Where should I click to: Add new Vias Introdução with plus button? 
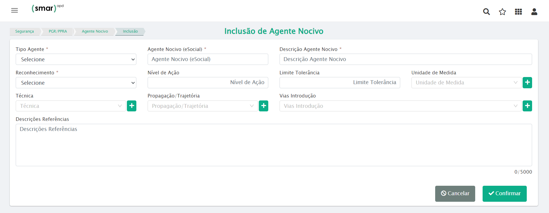pyautogui.click(x=527, y=106)
